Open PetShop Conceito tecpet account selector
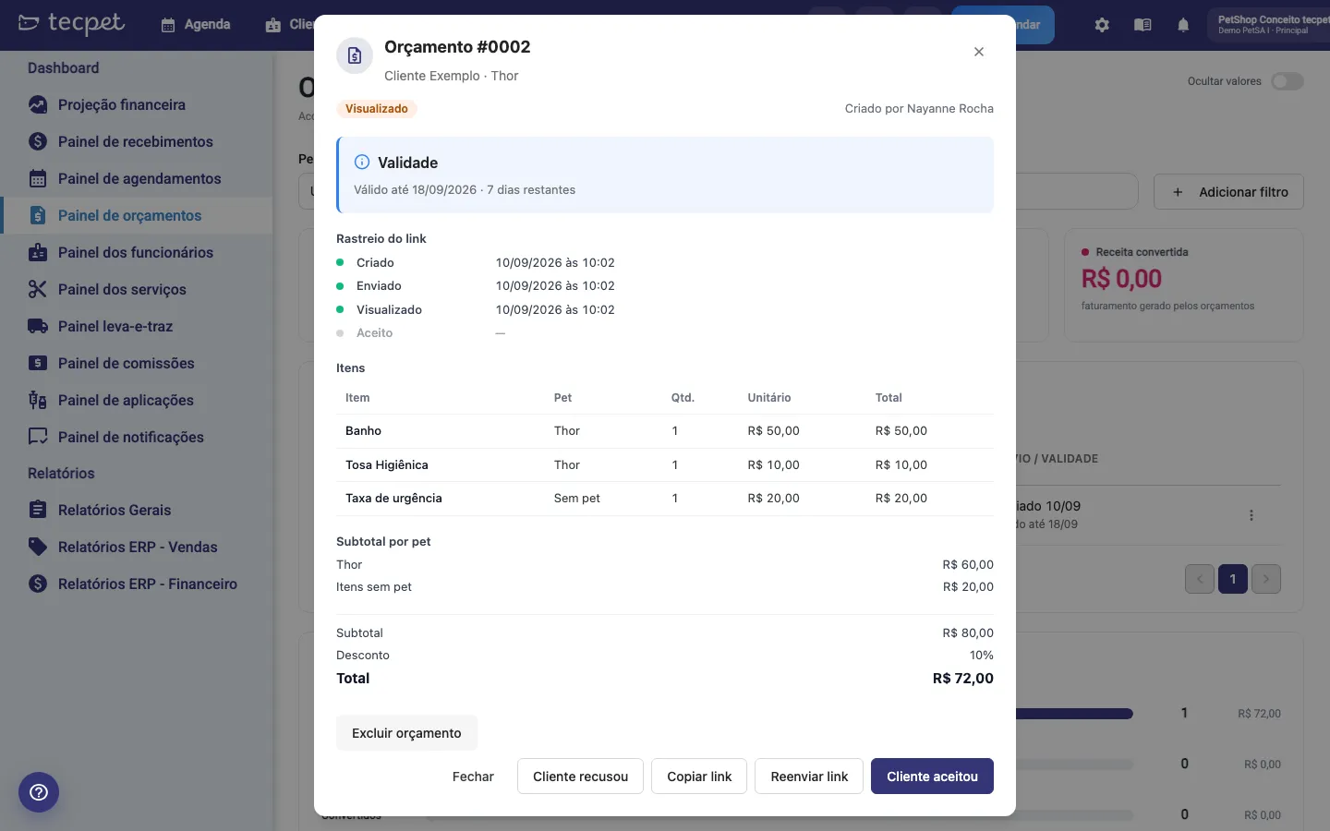Viewport: 1330px width, 831px height. (1268, 25)
